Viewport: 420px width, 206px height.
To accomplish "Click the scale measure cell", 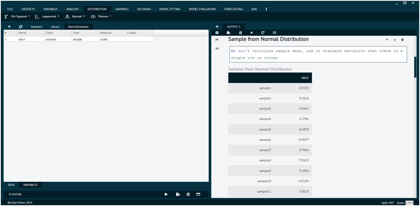I will click(x=112, y=39).
